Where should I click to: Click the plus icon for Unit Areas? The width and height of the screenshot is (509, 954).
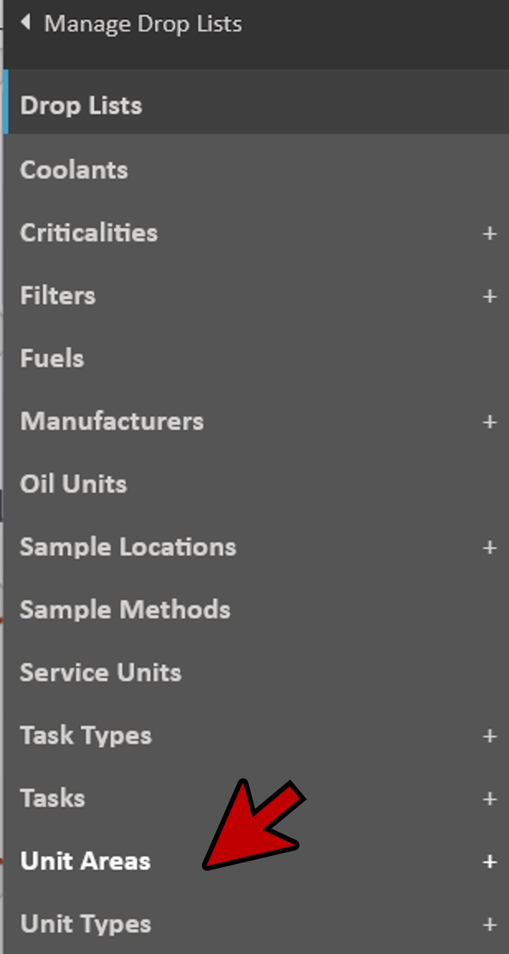pyautogui.click(x=489, y=862)
